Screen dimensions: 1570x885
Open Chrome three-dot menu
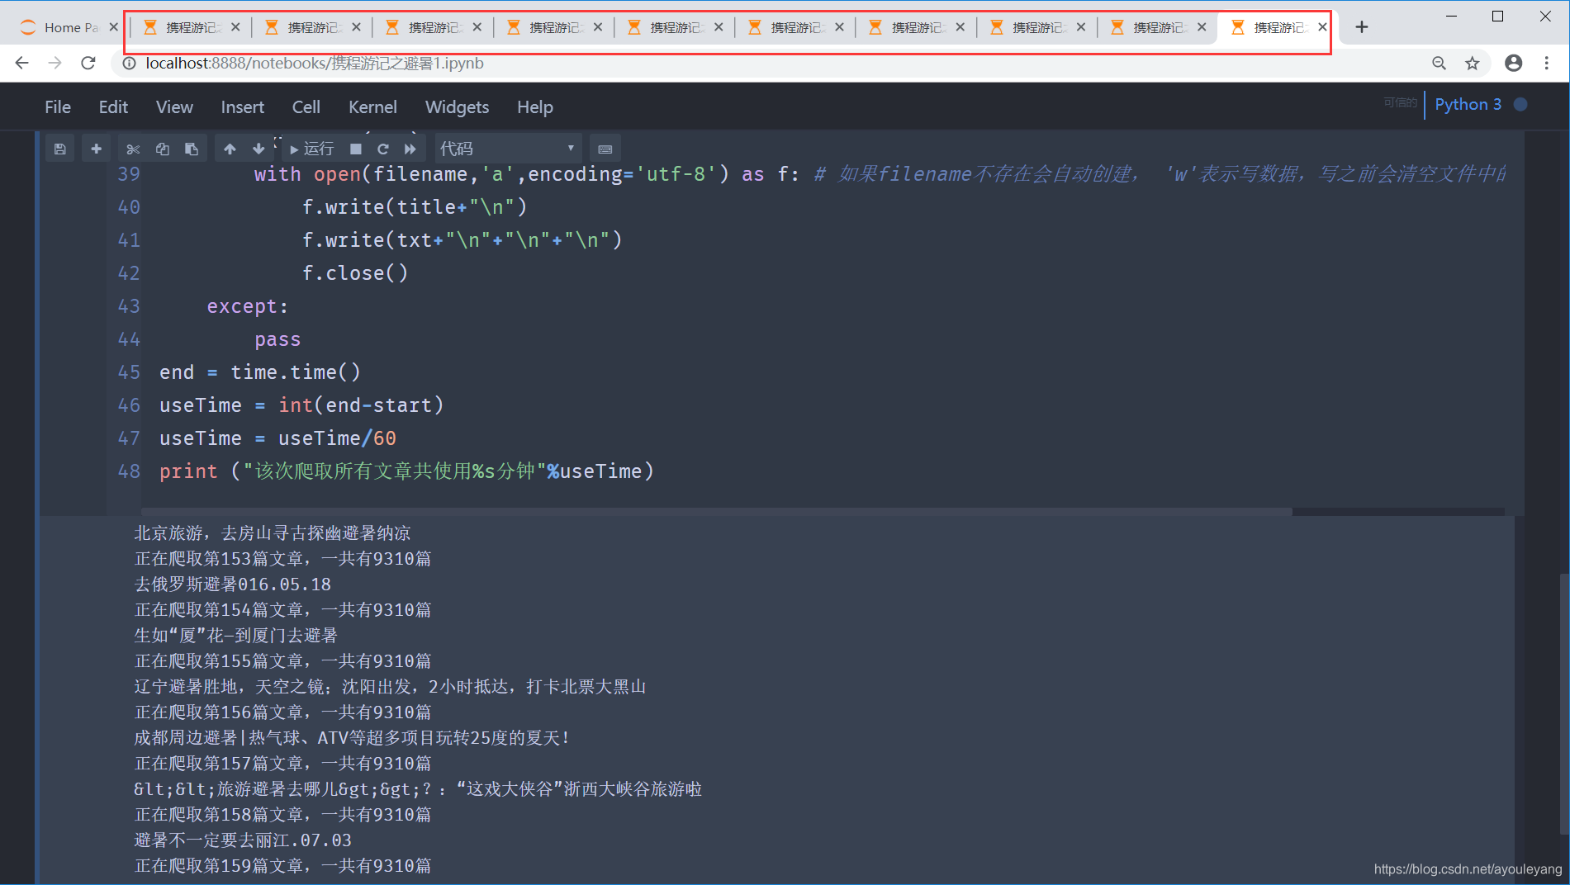[x=1547, y=63]
